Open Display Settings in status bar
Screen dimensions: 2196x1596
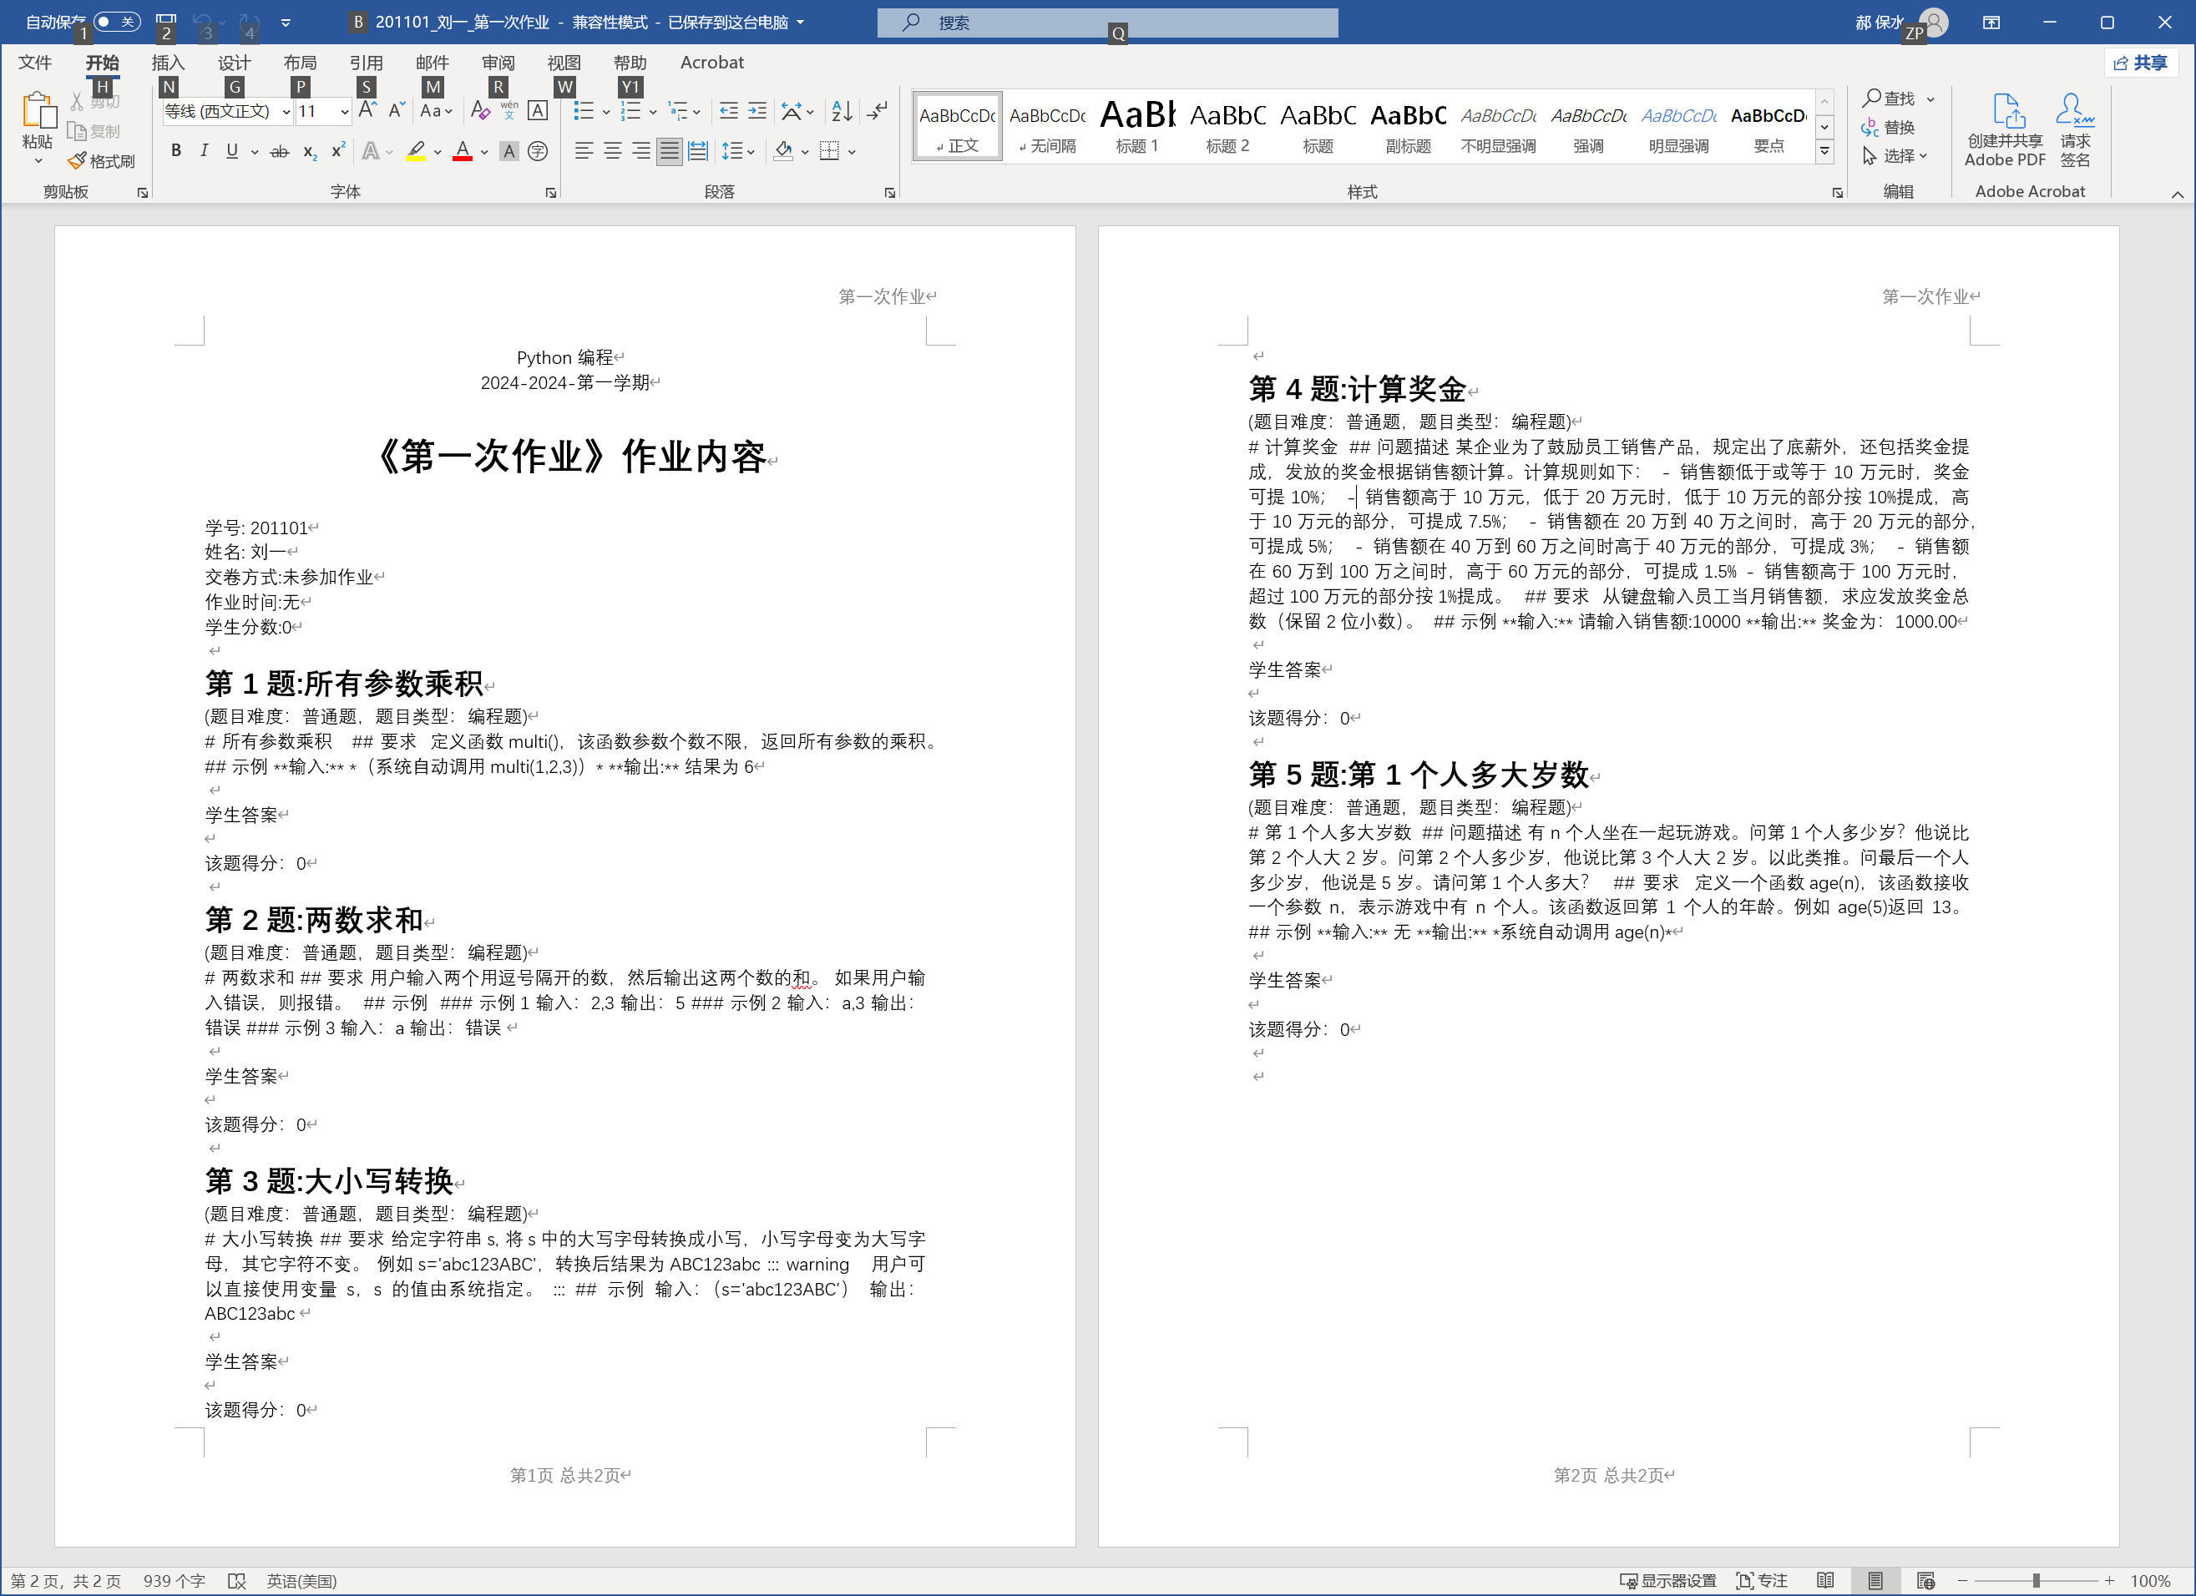click(x=1667, y=1580)
